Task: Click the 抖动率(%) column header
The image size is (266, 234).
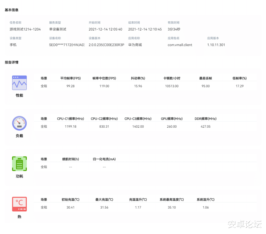Action: (x=138, y=78)
